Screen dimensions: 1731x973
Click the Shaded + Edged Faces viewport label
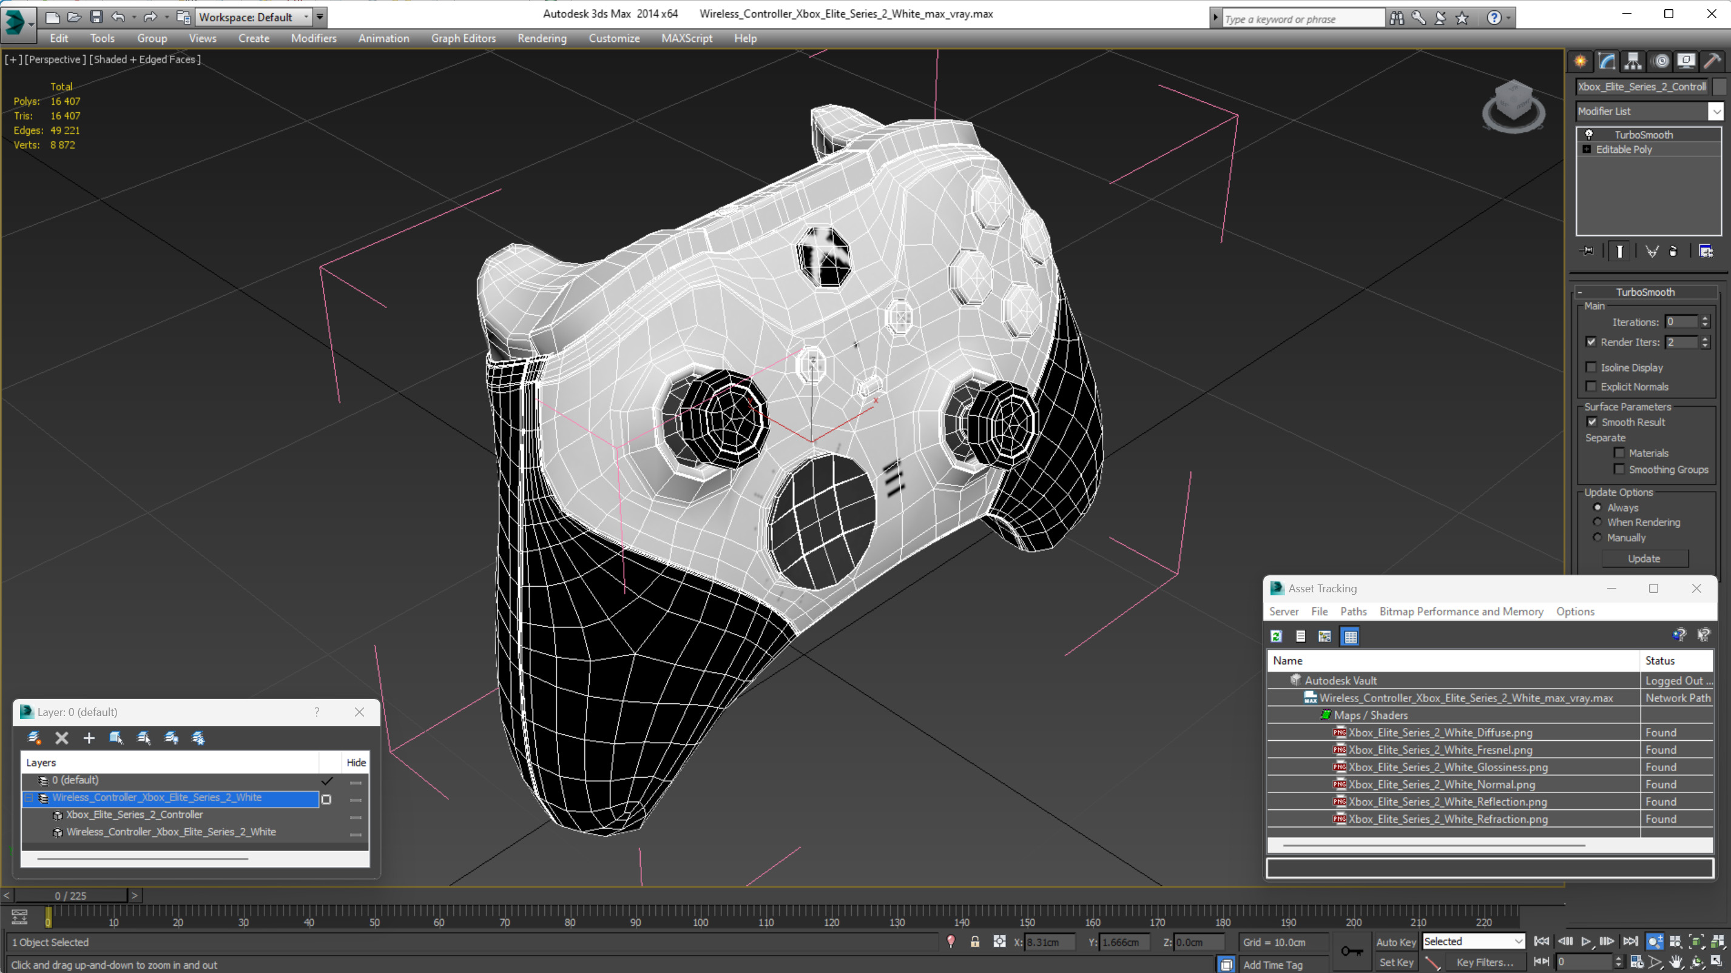145,59
